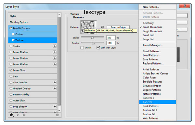Open the pattern picker dropdown arrow
Viewport: 195px width, 125px height.
[x=96, y=27]
